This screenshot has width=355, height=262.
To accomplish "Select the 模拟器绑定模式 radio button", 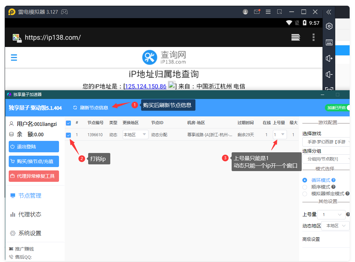I will pyautogui.click(x=305, y=194).
